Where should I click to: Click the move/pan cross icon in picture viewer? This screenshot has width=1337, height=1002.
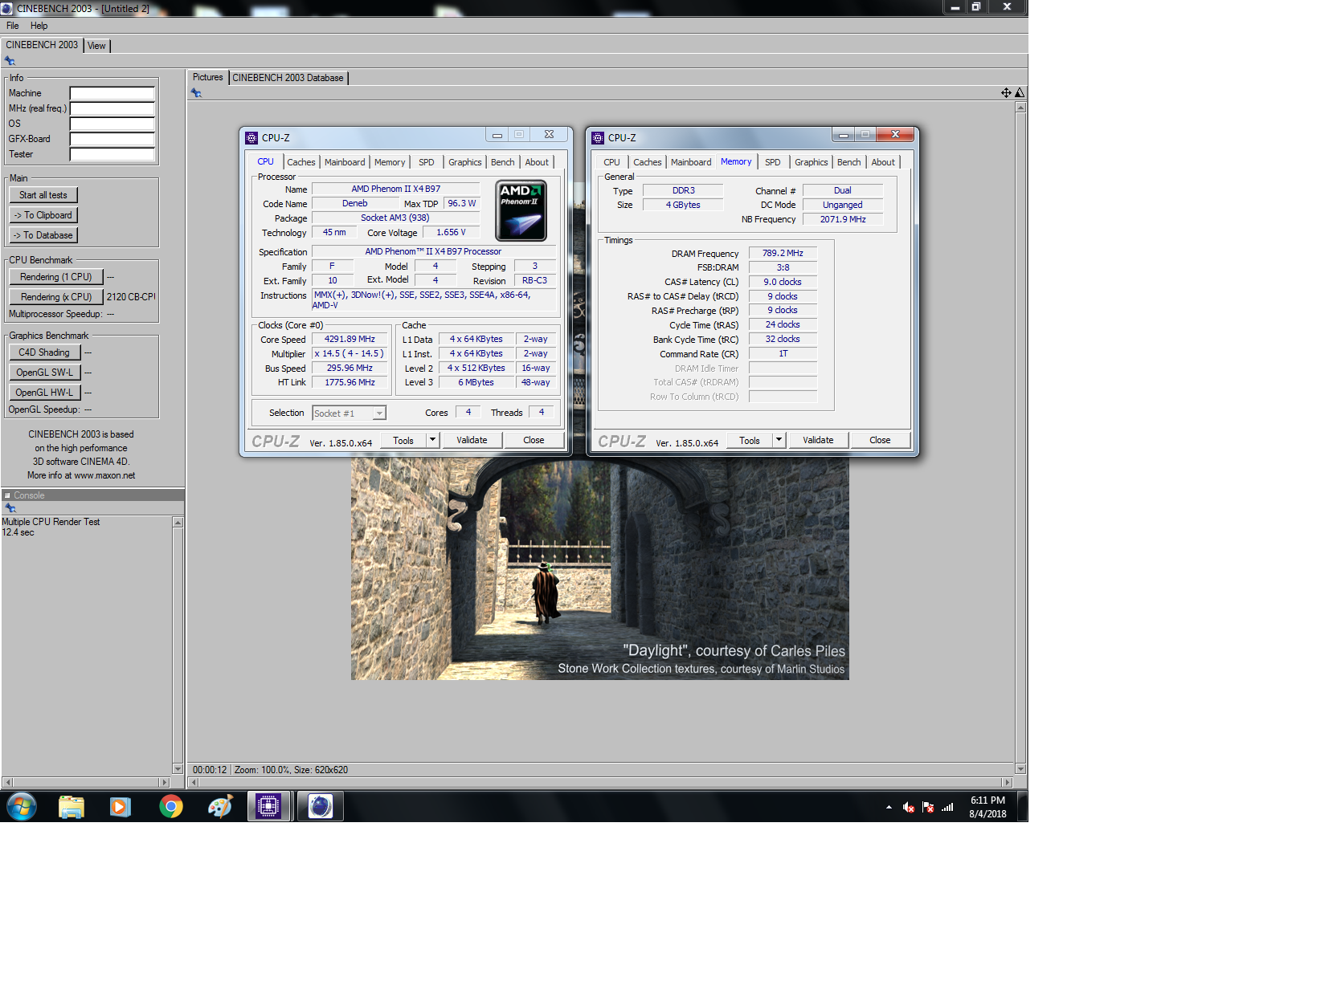tap(1006, 93)
